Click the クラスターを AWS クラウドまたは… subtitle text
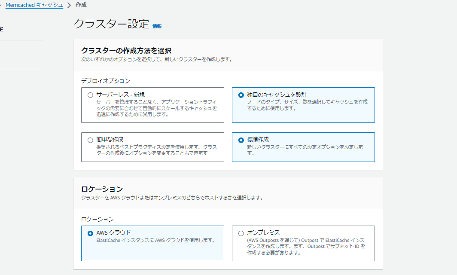This screenshot has height=275, width=457. point(172,198)
